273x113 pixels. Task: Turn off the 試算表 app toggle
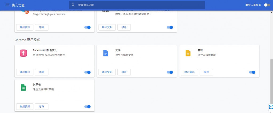[x=87, y=107]
